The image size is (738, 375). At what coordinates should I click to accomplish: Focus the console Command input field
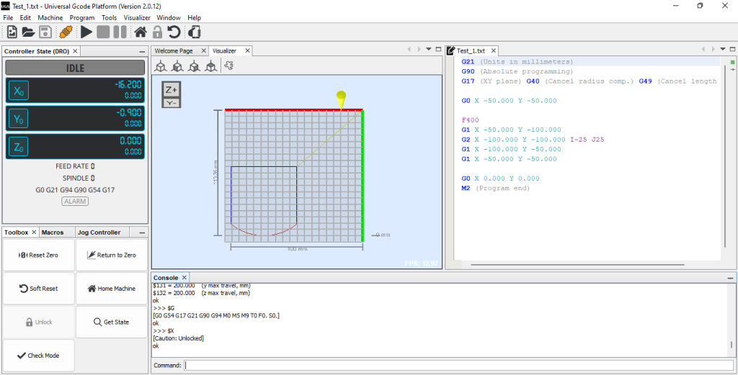tap(458, 365)
